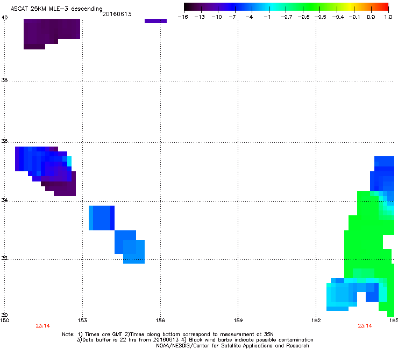This screenshot has height=349, width=398.
Task: Click the "-0.6" color bar label
Action: tap(303, 17)
